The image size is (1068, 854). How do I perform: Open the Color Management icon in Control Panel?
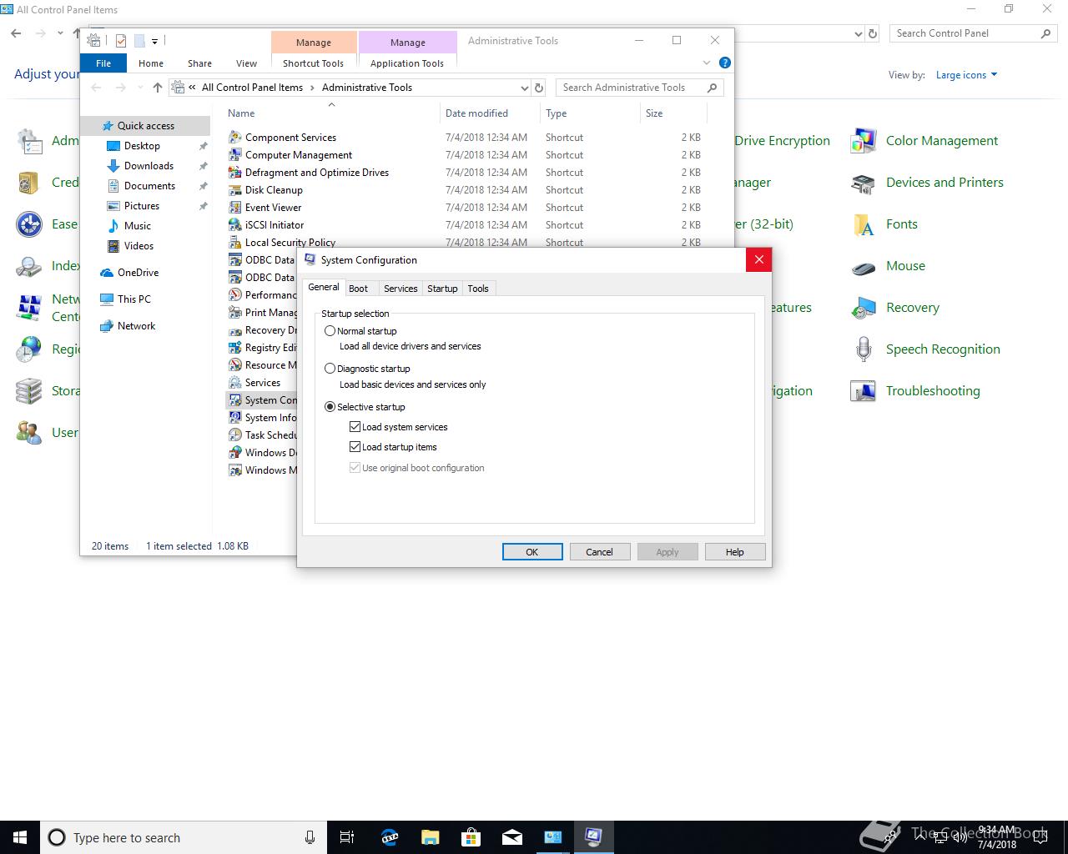click(864, 141)
